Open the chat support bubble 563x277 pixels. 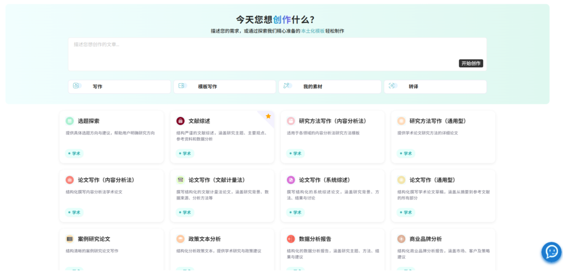click(x=551, y=252)
